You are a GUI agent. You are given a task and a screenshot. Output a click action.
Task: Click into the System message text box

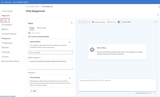[50, 64]
